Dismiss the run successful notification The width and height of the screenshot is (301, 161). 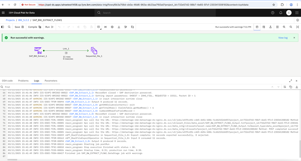click(x=294, y=38)
